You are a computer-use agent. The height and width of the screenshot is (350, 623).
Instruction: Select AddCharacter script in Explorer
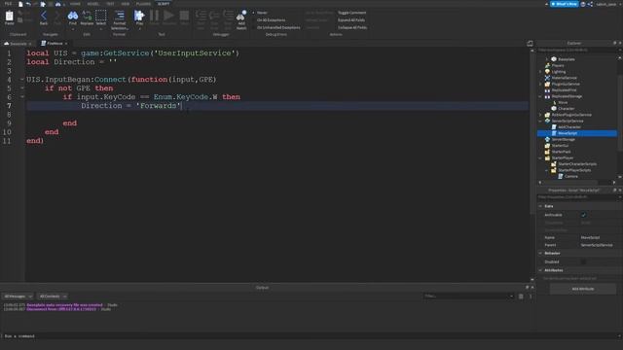click(x=568, y=127)
